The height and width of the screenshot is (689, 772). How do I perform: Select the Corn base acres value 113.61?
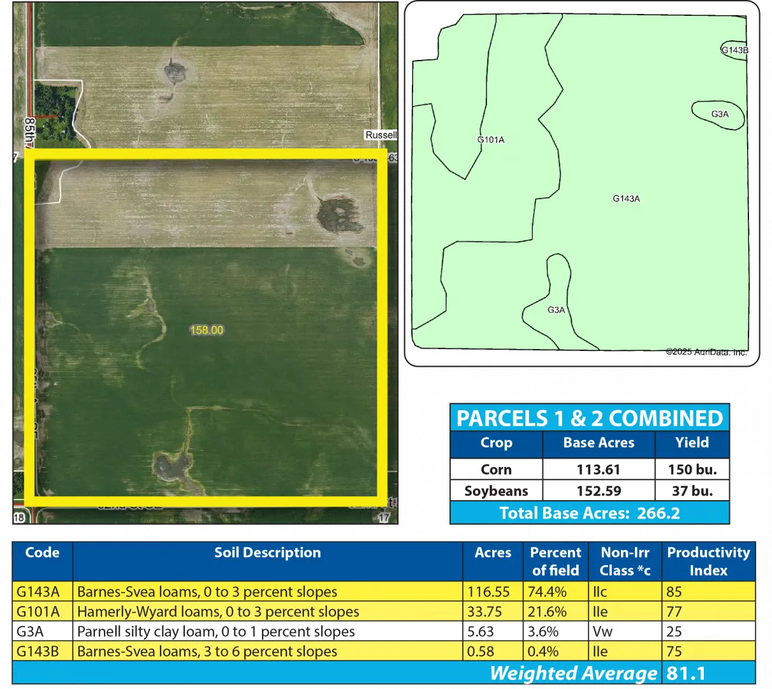click(x=598, y=470)
